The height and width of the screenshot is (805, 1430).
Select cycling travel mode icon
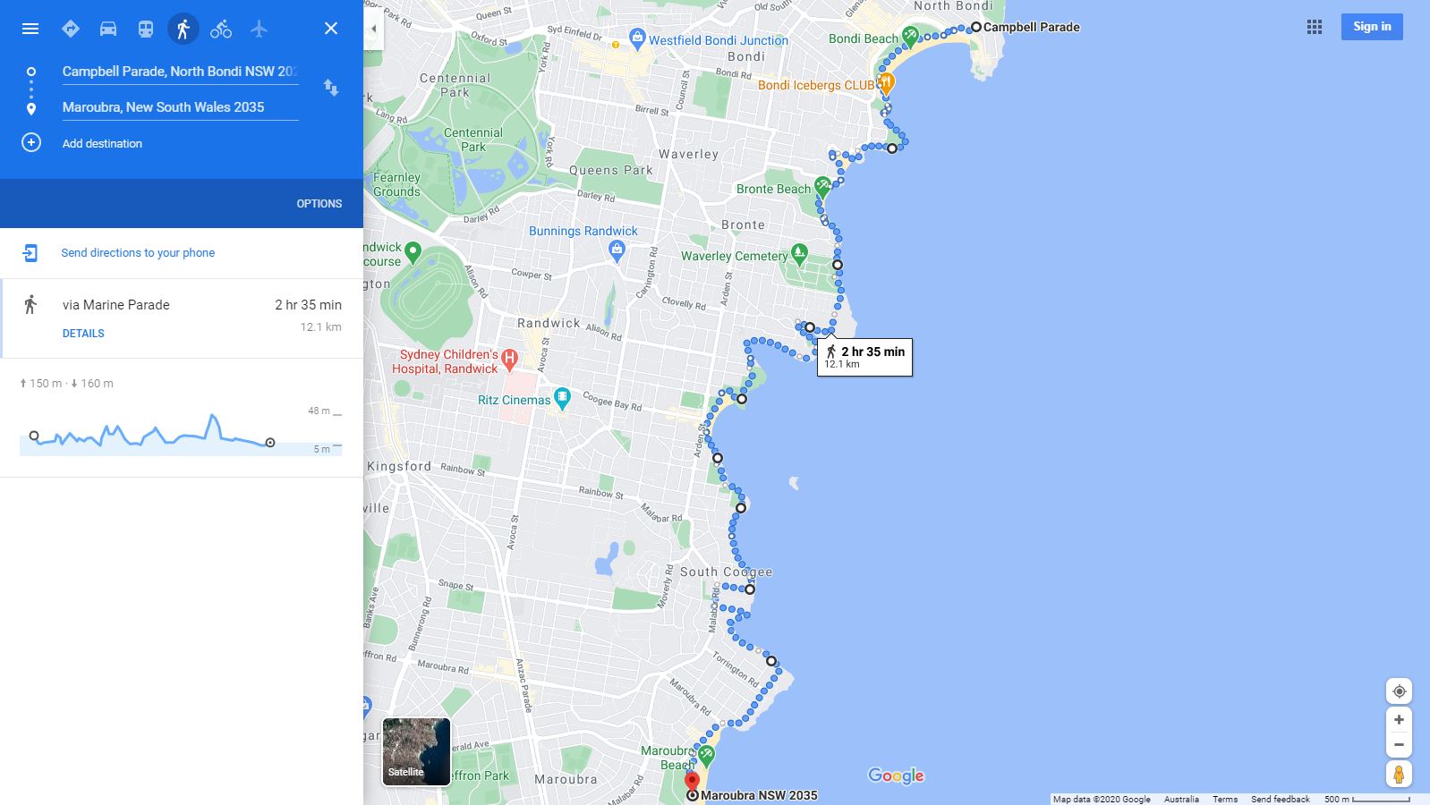pos(221,29)
